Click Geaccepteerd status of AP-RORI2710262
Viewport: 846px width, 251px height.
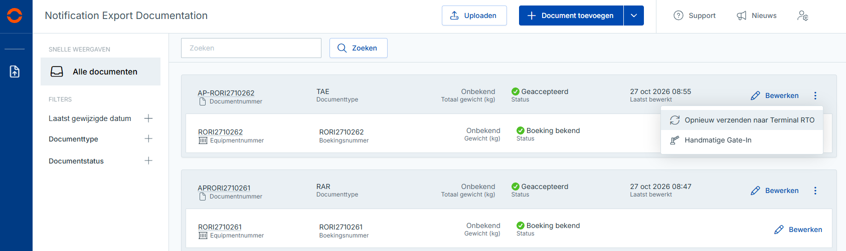(x=540, y=91)
